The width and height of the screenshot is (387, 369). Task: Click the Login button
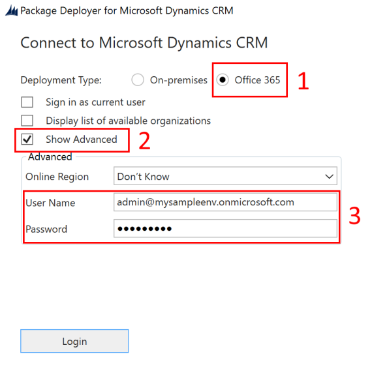74,341
